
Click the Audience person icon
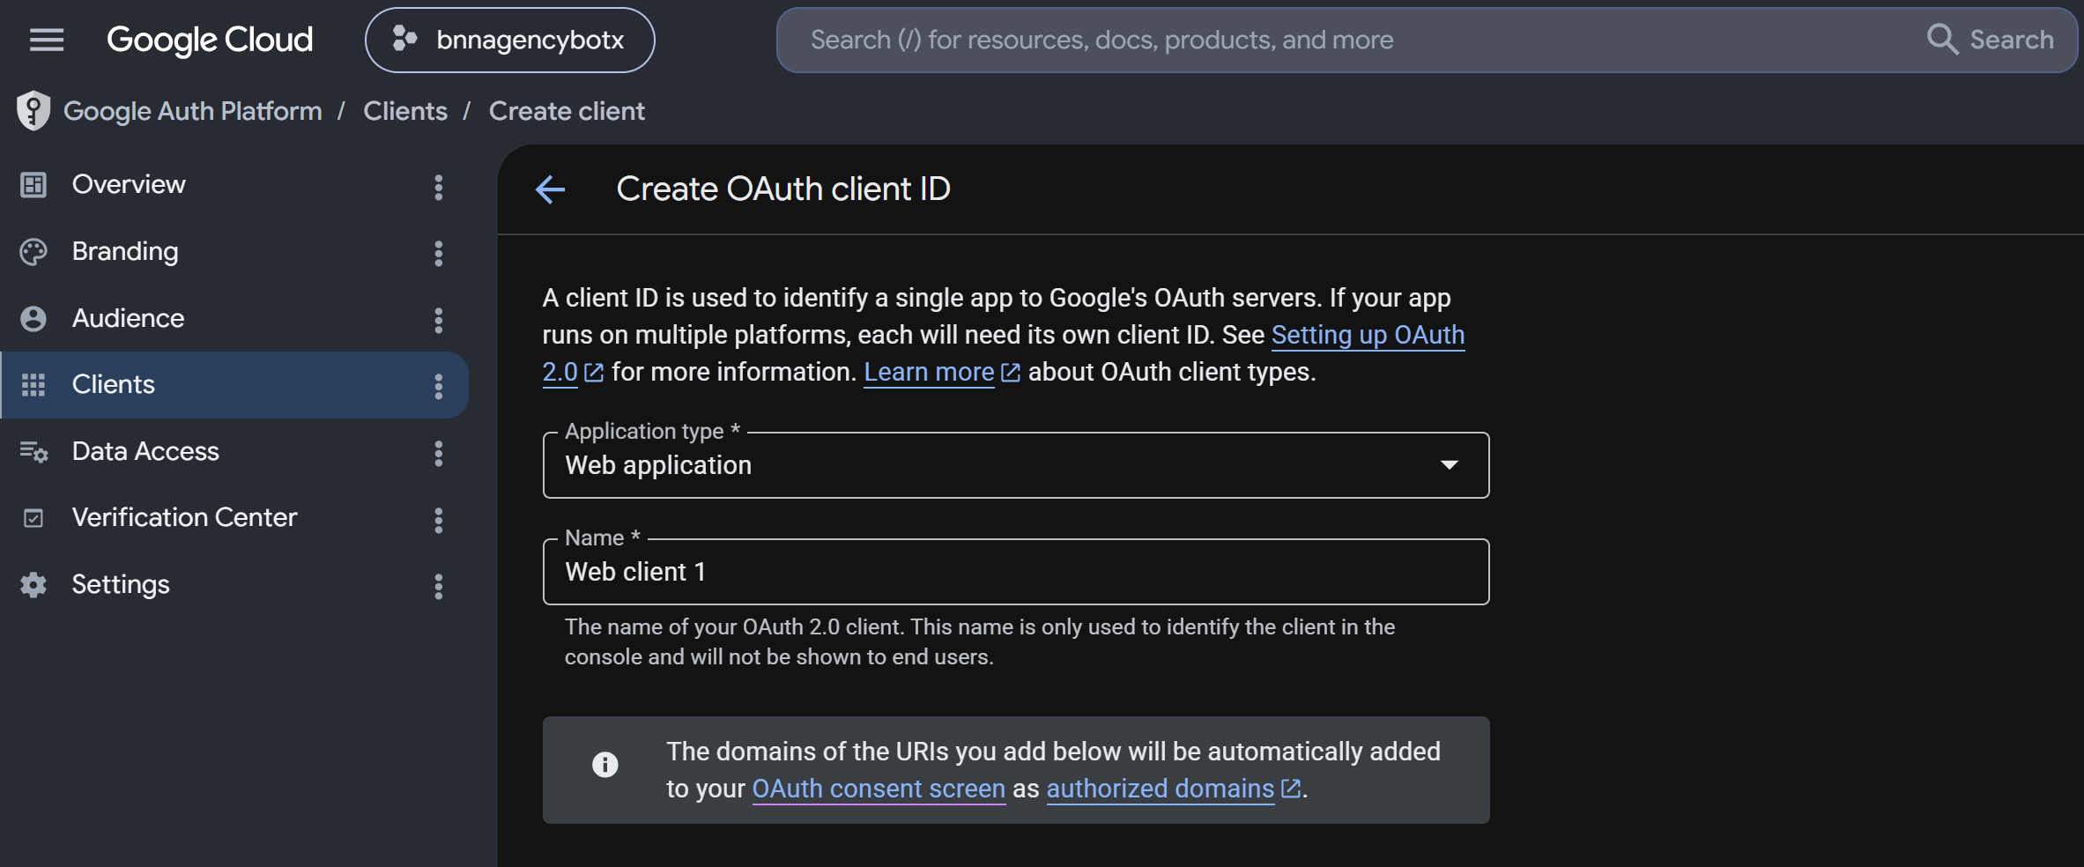(33, 319)
